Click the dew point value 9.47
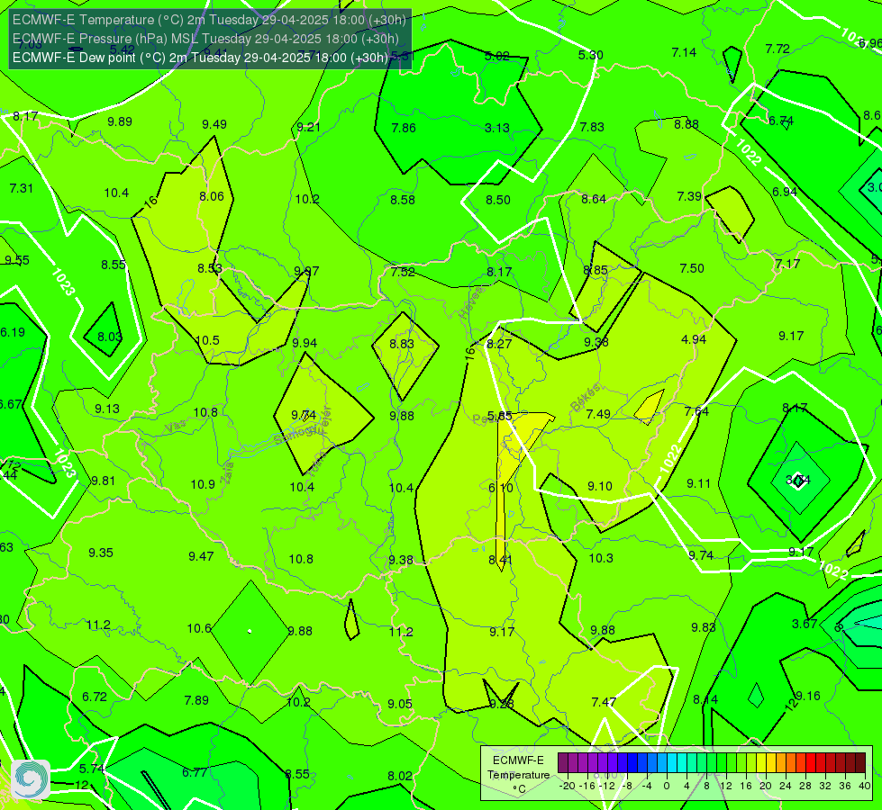 click(201, 556)
